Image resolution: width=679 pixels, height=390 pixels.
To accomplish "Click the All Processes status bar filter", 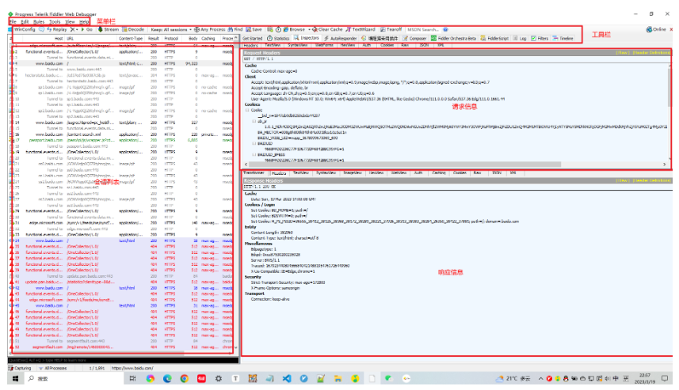I will pos(53,369).
